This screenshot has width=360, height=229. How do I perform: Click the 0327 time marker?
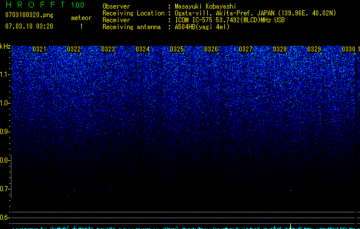(246, 49)
